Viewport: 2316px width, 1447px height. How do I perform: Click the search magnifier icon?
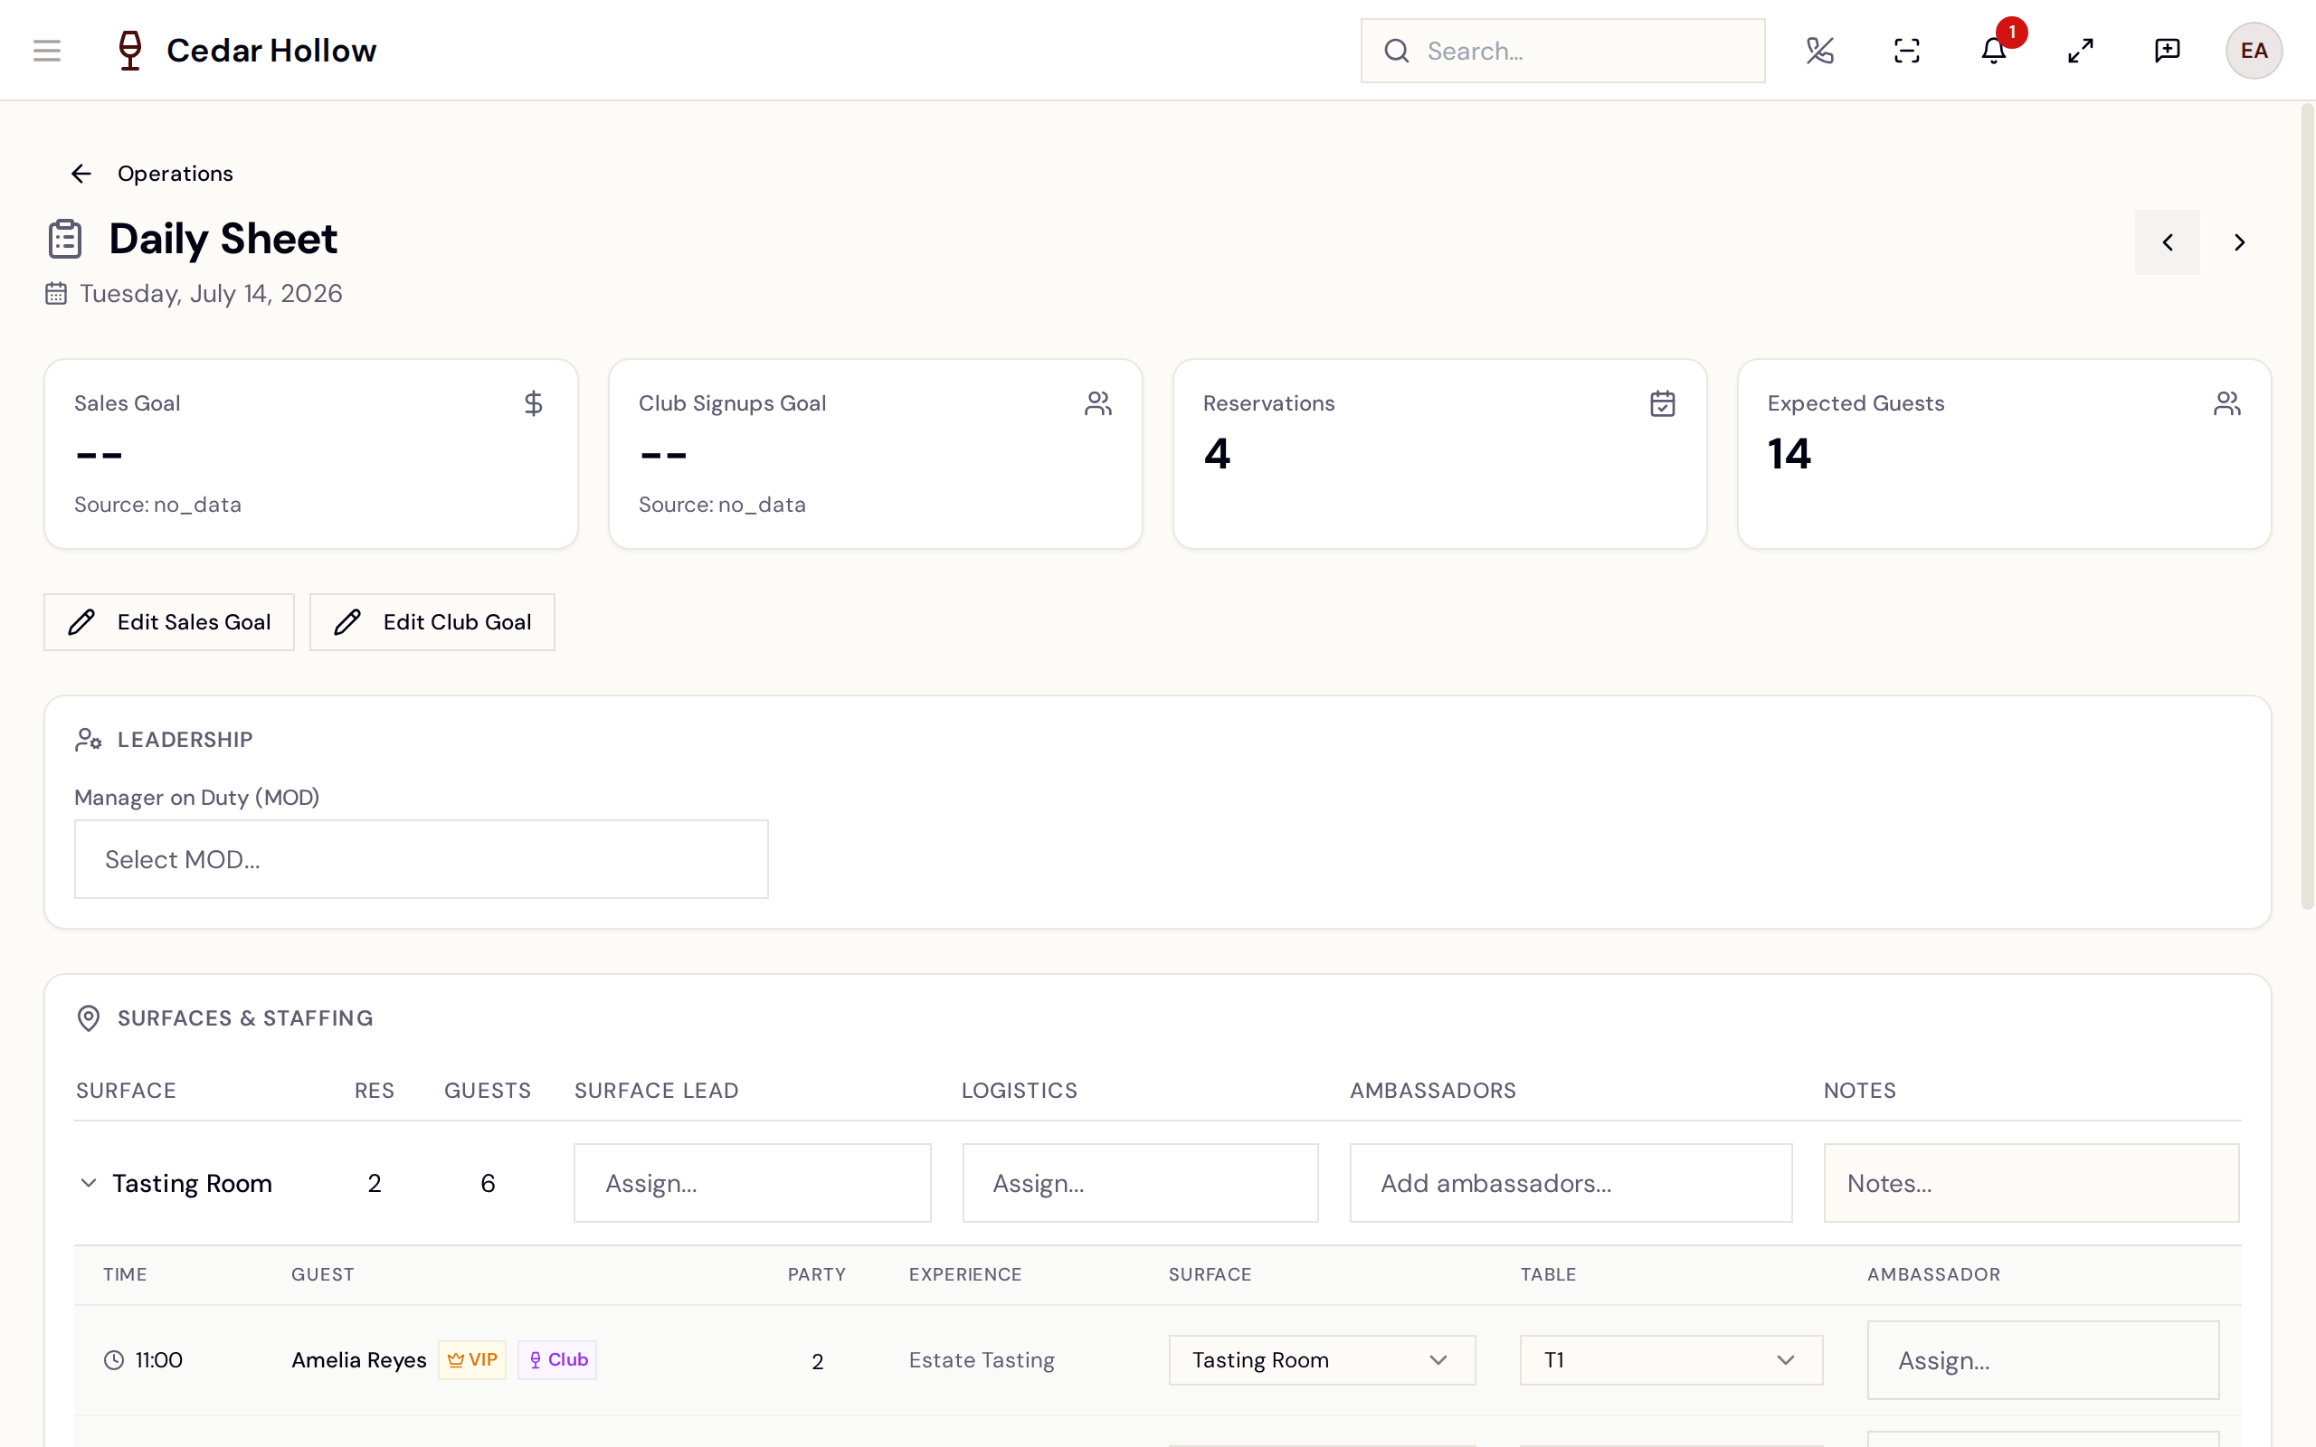click(1396, 51)
